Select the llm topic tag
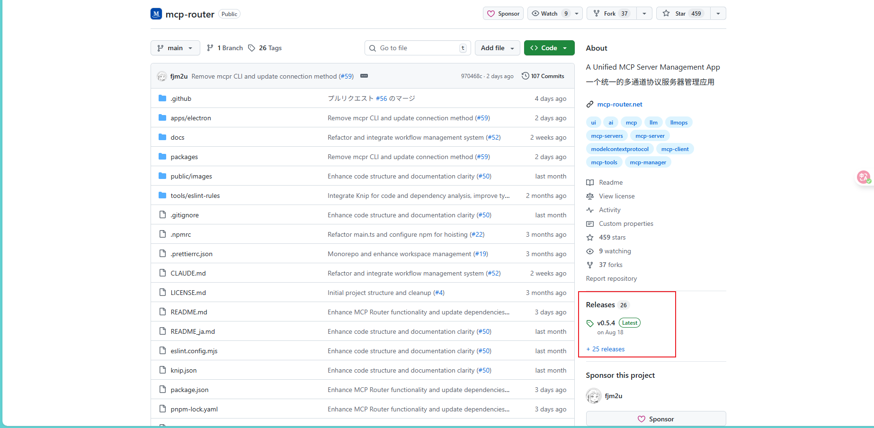 pos(653,122)
